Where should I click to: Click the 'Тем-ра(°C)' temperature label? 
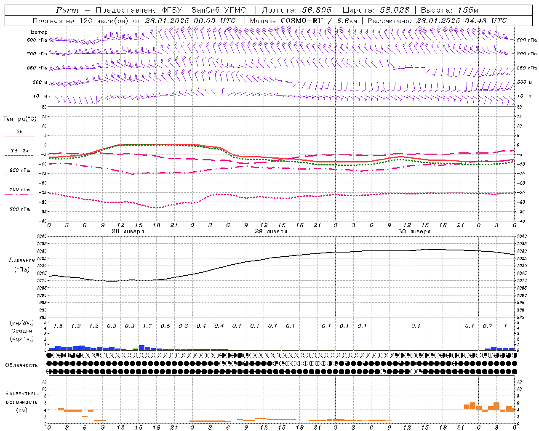20,119
